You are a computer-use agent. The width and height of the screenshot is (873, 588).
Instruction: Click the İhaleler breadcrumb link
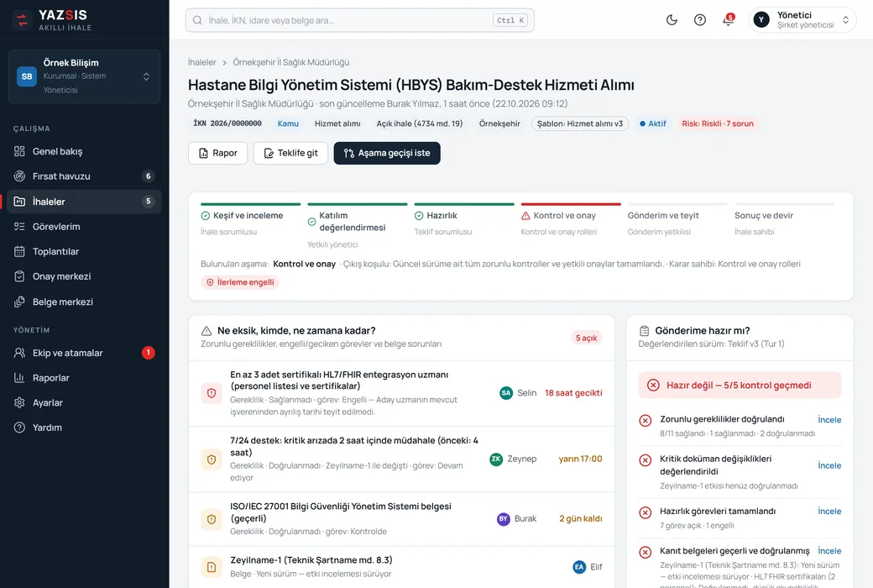201,62
